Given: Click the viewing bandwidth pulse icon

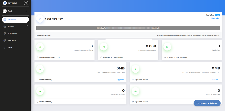Looking at the screenshot, I should [x=136, y=69].
